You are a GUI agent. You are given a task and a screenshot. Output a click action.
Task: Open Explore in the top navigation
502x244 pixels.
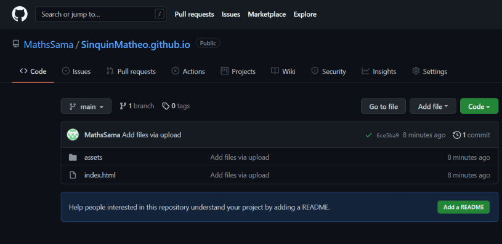[x=305, y=14]
